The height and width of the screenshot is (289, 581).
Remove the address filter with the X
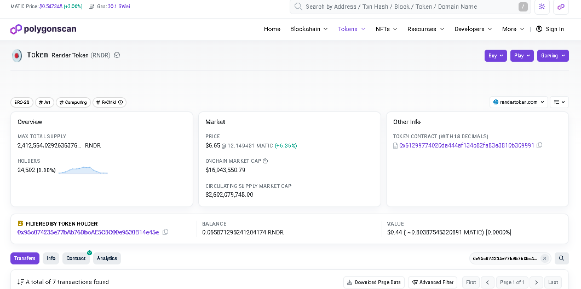[x=544, y=258]
